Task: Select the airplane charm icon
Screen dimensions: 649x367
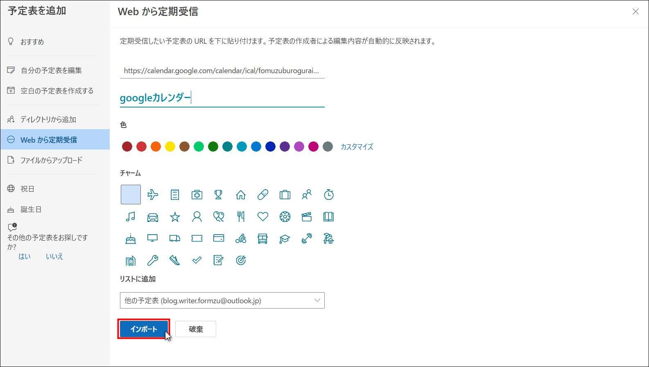Action: (153, 195)
